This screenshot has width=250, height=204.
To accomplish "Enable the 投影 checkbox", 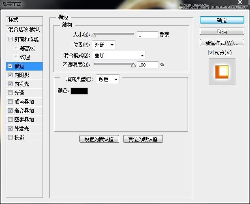I will point(10,137).
